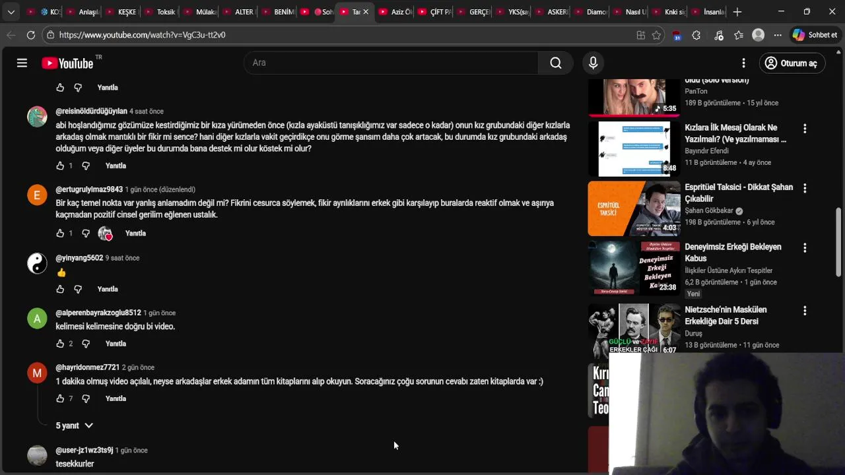The width and height of the screenshot is (845, 475).
Task: Click the Oturum aç sign-in button
Action: (x=792, y=63)
